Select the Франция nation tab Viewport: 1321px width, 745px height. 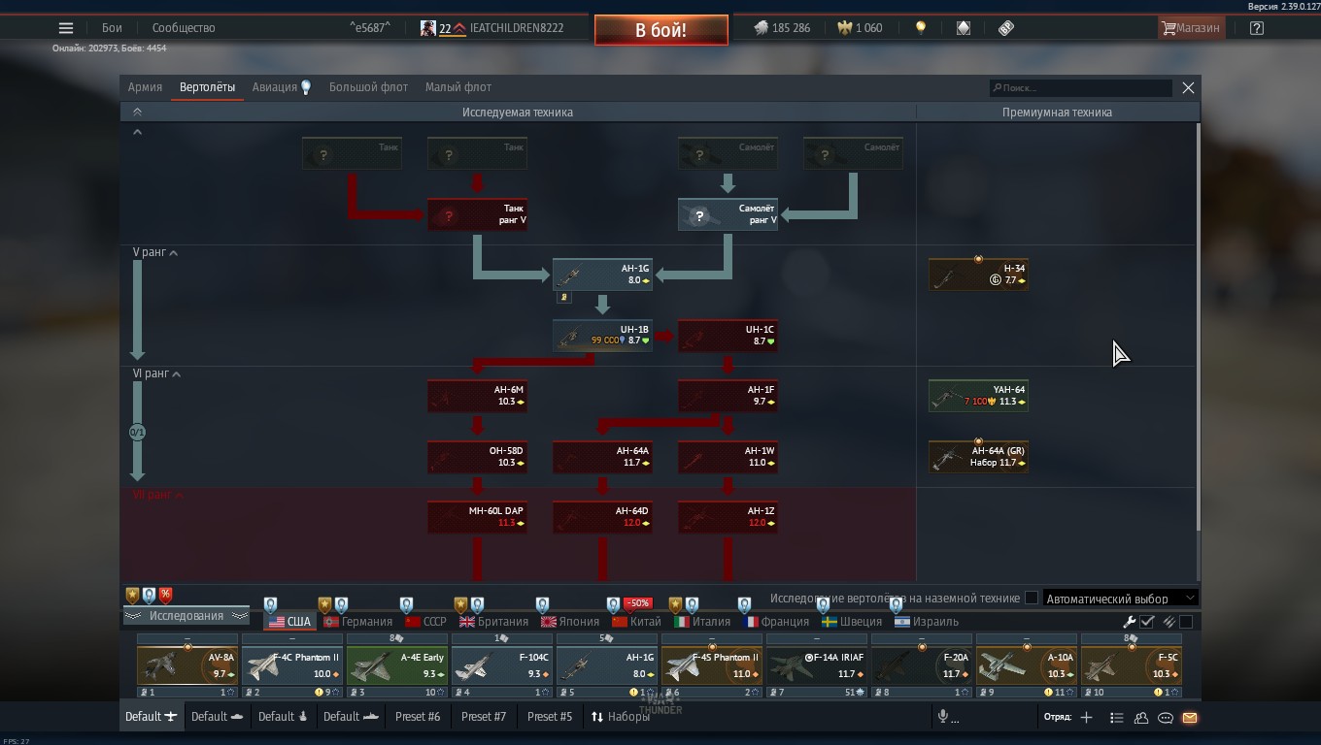coord(776,622)
